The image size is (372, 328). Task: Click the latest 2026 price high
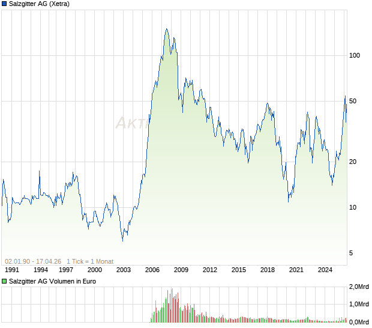coord(345,96)
